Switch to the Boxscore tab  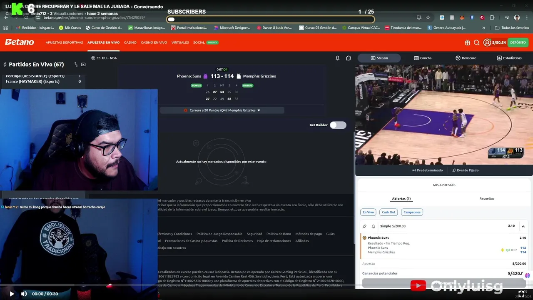pos(466,58)
